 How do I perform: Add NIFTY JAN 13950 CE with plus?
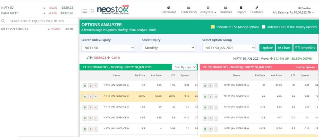pos(96,118)
